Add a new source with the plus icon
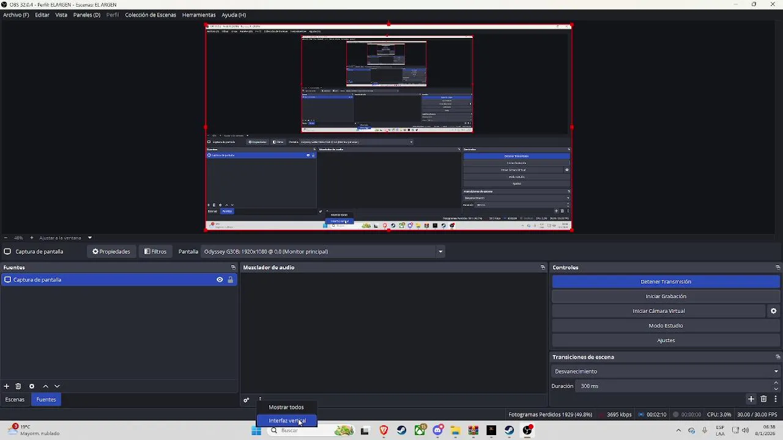Viewport: 783px width, 440px height. click(7, 386)
